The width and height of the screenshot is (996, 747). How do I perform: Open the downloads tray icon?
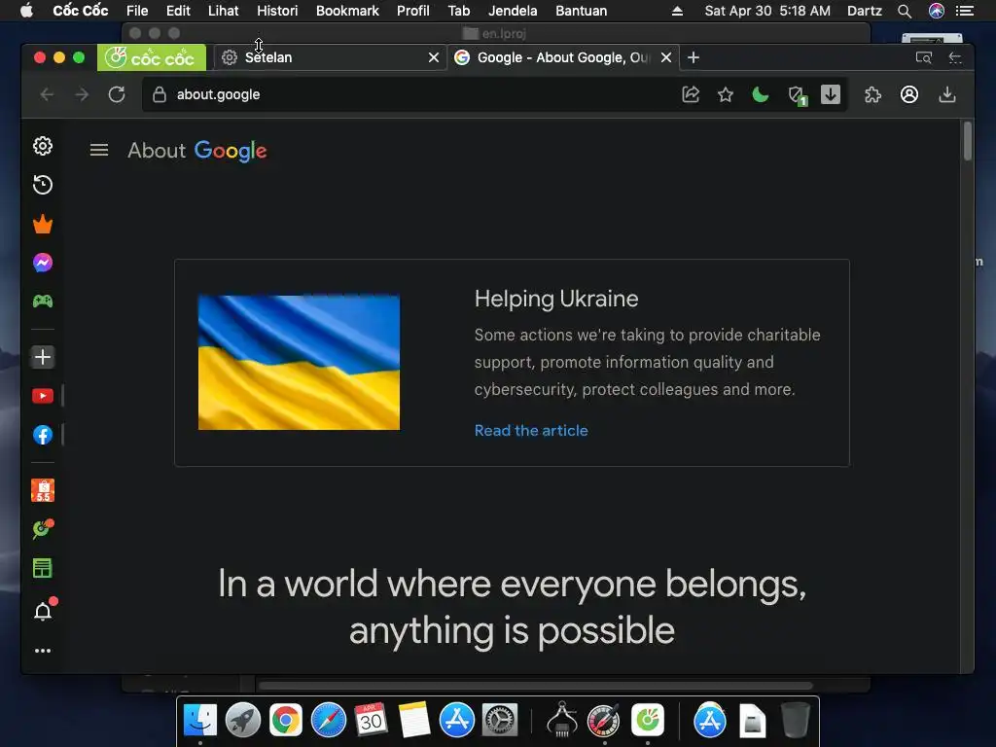click(947, 94)
